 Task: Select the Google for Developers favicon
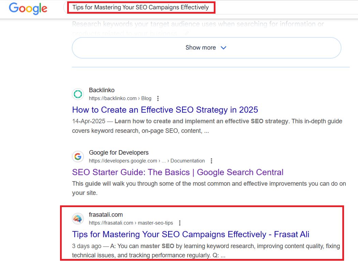(78, 156)
